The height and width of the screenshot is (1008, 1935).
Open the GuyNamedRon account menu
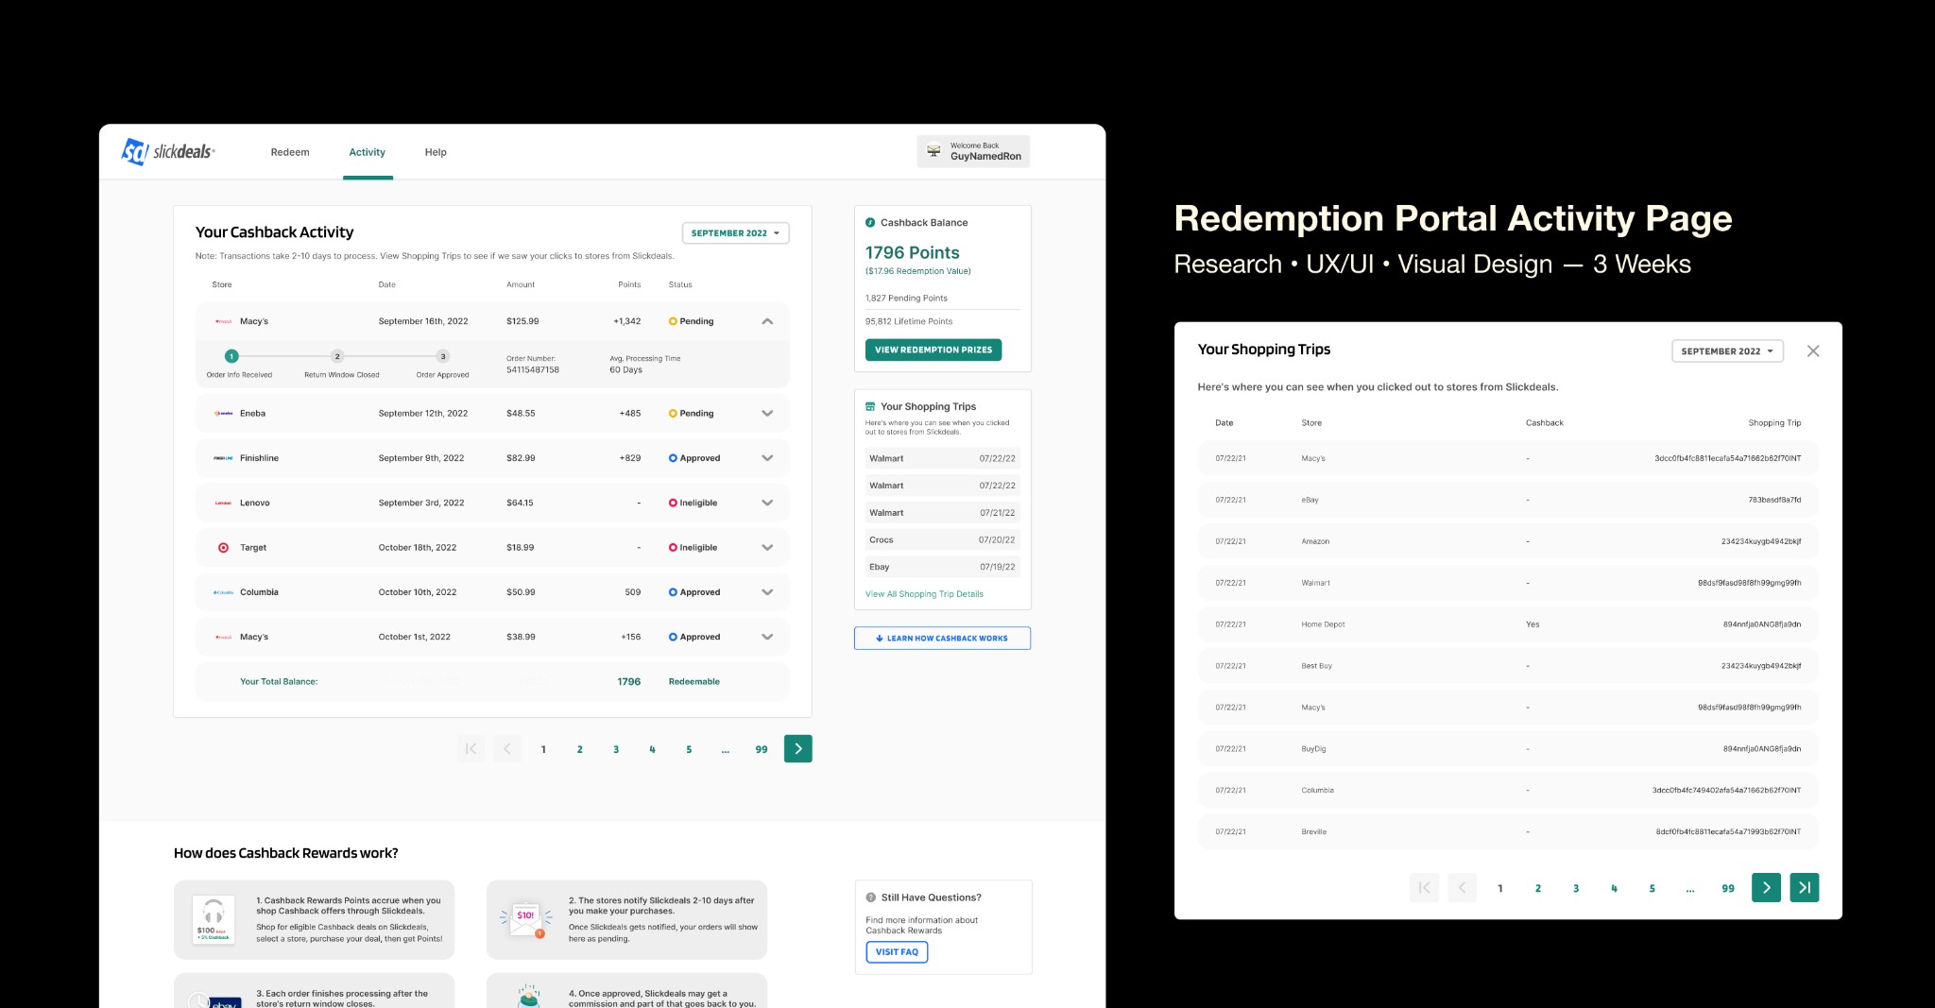tap(973, 151)
